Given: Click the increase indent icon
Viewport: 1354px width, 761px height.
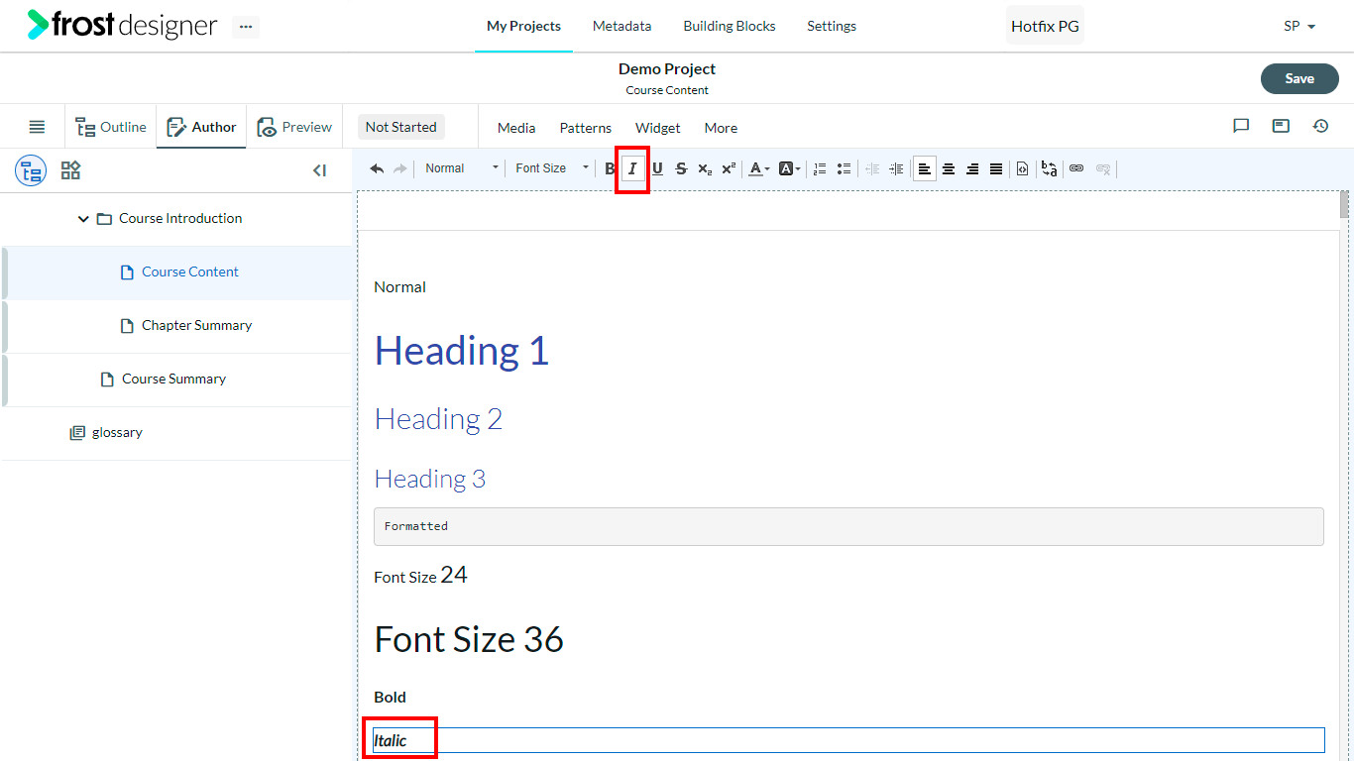Looking at the screenshot, I should 896,168.
